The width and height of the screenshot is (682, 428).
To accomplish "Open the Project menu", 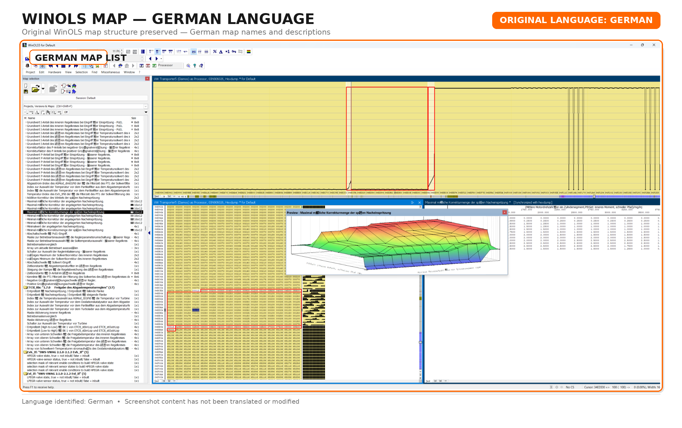I will [30, 72].
